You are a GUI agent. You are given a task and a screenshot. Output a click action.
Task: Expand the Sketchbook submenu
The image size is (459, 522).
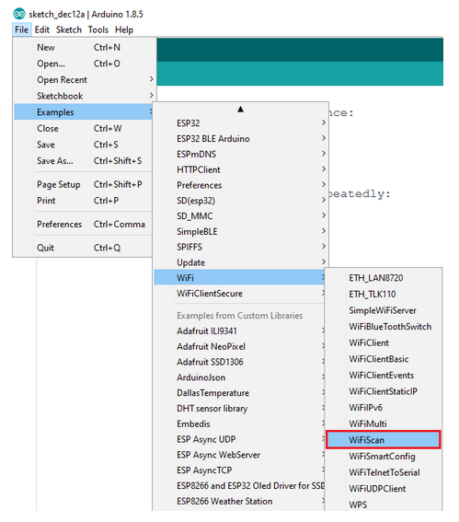coord(83,97)
